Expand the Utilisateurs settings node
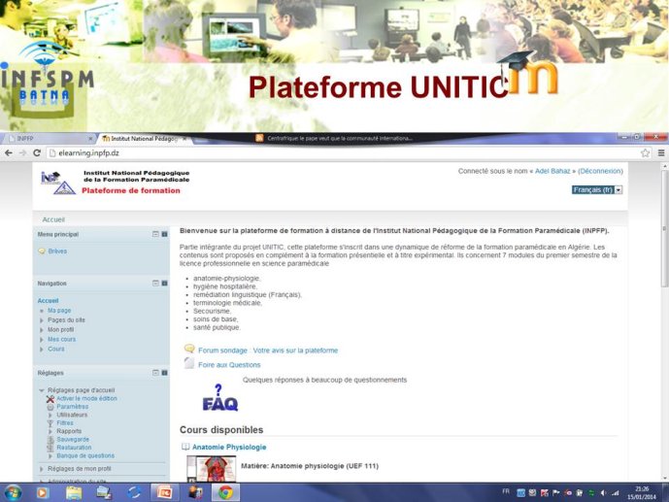This screenshot has height=502, width=669. [50, 415]
